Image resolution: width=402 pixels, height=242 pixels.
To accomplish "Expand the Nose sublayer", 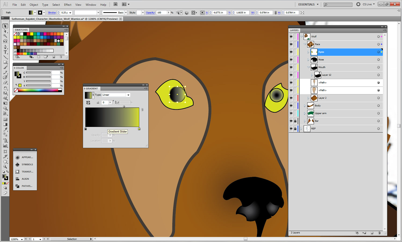I will click(308, 59).
